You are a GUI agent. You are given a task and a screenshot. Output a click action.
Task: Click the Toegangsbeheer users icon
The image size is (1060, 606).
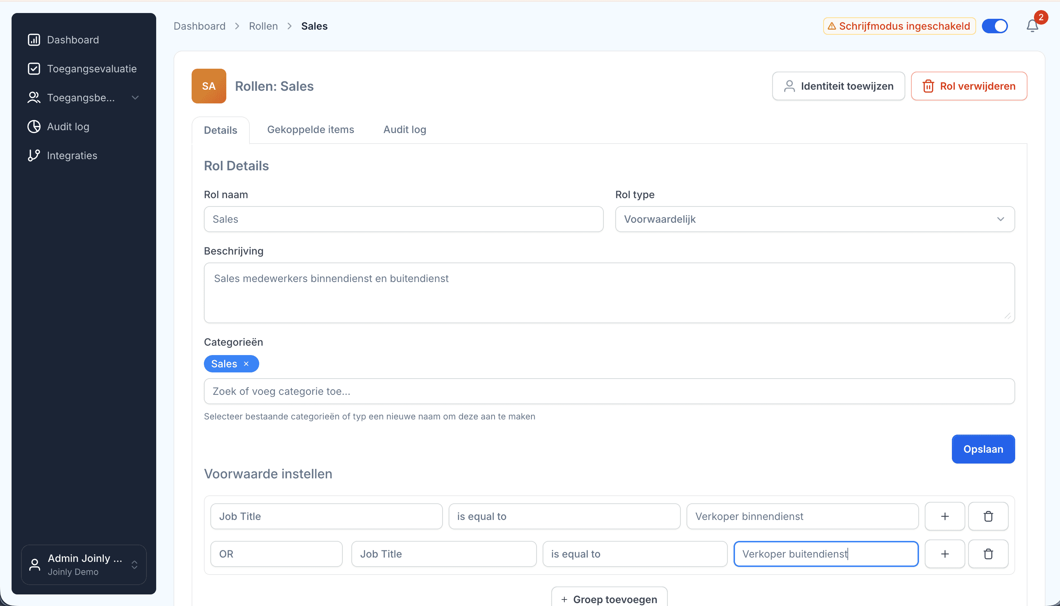(x=34, y=97)
